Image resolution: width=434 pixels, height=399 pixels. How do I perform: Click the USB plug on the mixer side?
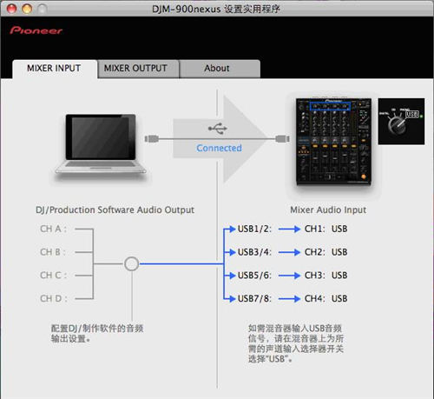click(282, 139)
